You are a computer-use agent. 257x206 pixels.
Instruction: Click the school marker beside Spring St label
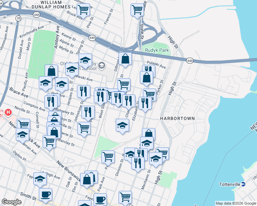click(85, 61)
